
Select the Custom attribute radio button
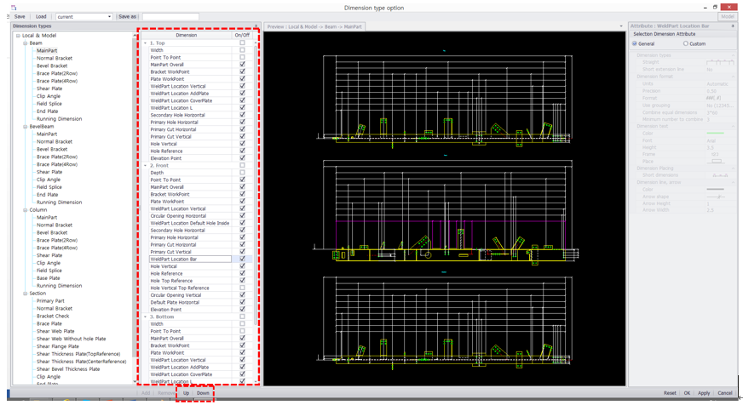[685, 43]
